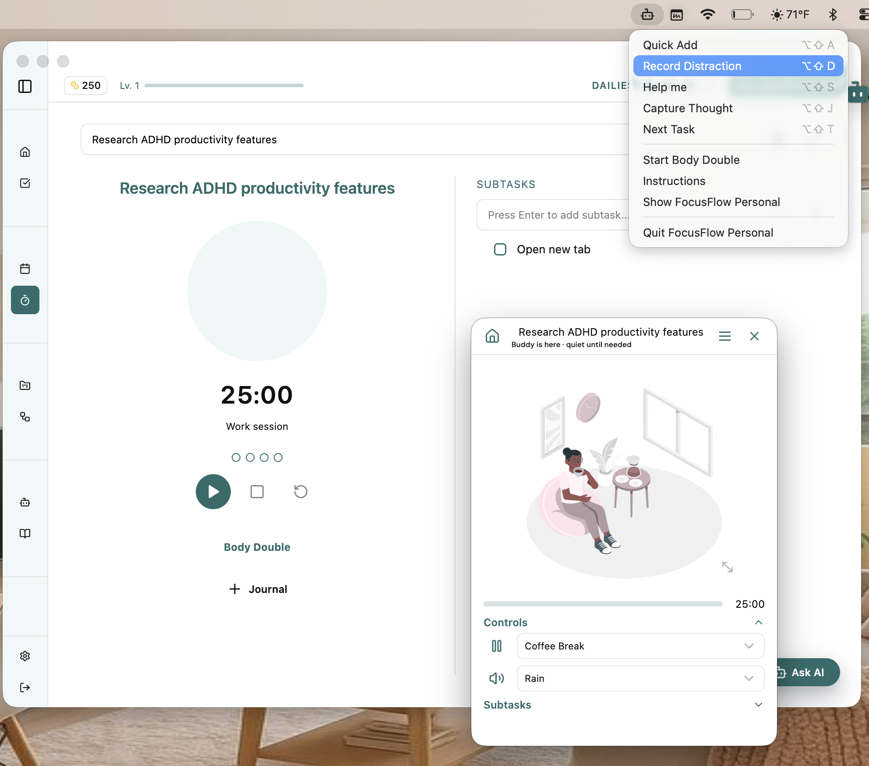Viewport: 869px width, 766px height.
Task: Click the 250 coins badge
Action: (86, 85)
